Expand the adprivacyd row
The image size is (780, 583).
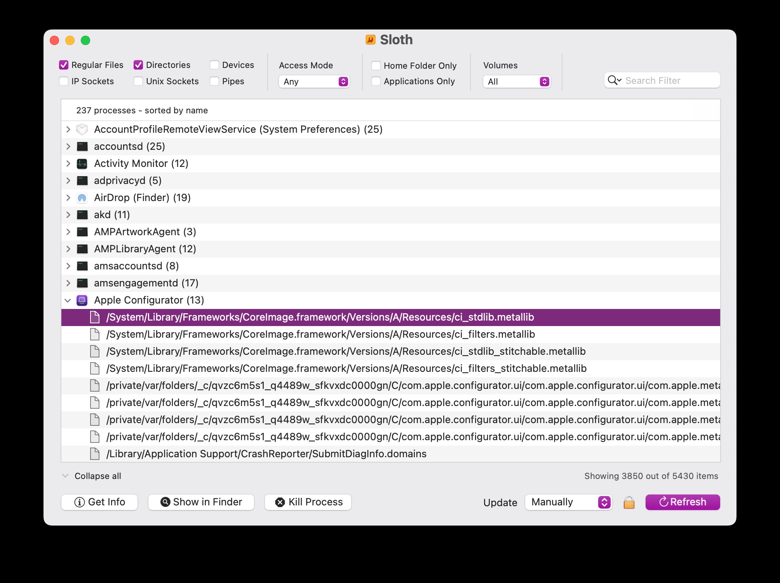coord(68,180)
